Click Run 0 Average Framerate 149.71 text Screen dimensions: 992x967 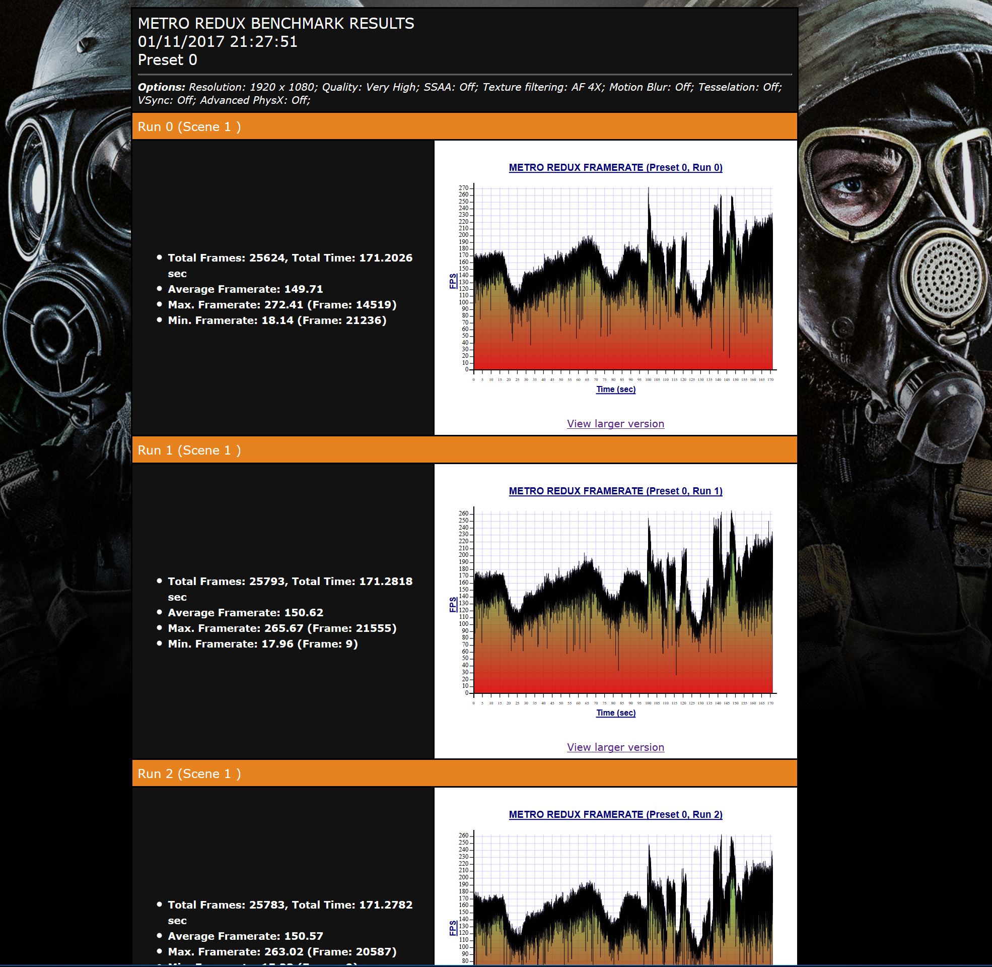245,289
